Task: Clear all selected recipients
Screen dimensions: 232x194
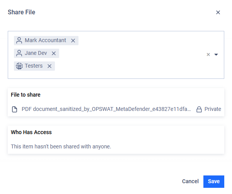Action: tap(208, 54)
